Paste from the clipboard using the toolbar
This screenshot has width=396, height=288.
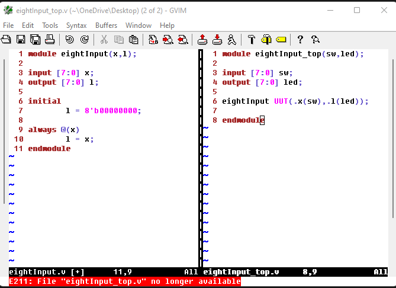click(134, 40)
